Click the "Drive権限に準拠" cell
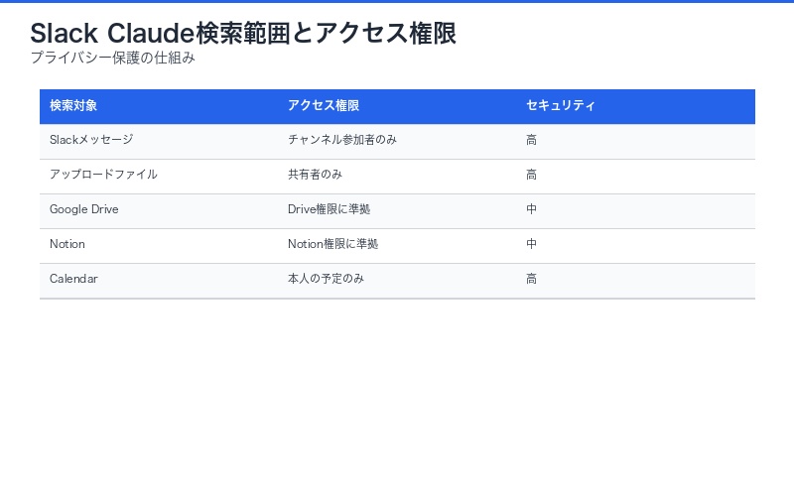The image size is (794, 496). [329, 210]
